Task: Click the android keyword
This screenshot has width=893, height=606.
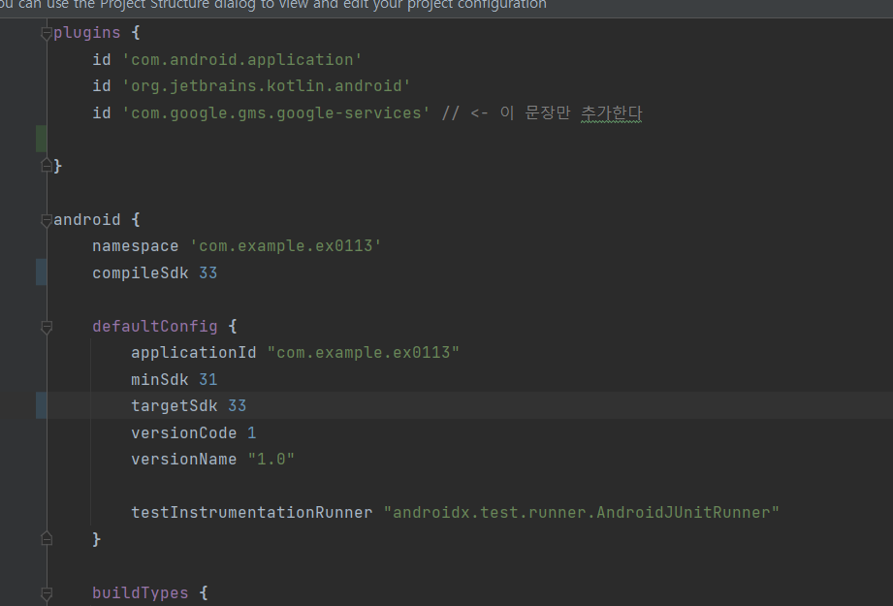Action: (x=87, y=220)
